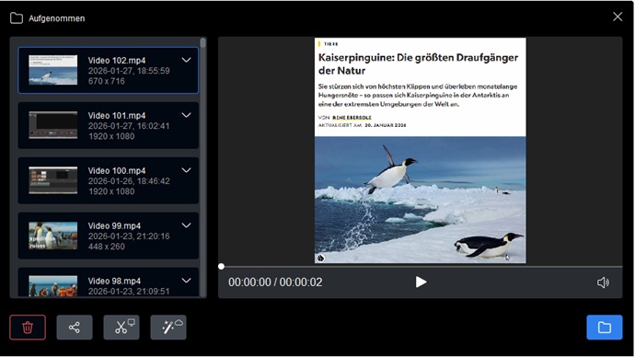The height and width of the screenshot is (357, 635).
Task: Delete the selected recording with trash icon
Action: [28, 327]
